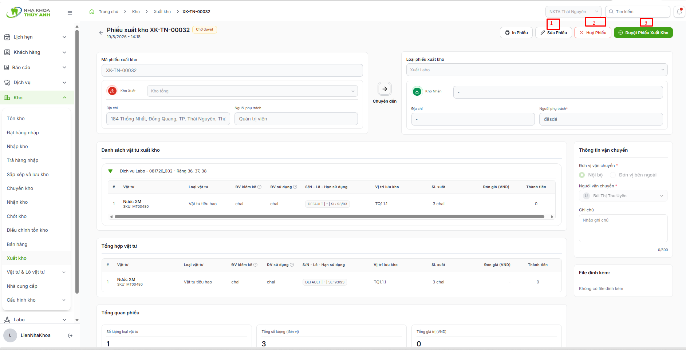Click the logout icon next to LienNhaKhoa

click(x=71, y=335)
